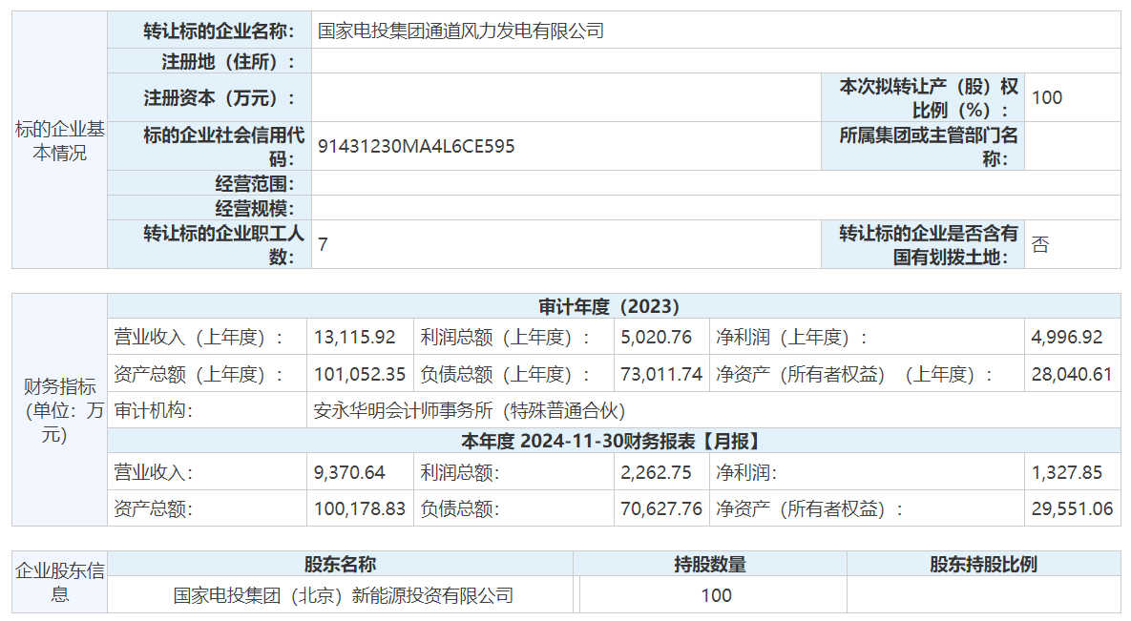Click current-year 利润总额 label
Screen dimensions: 1131x621
[x=460, y=472]
